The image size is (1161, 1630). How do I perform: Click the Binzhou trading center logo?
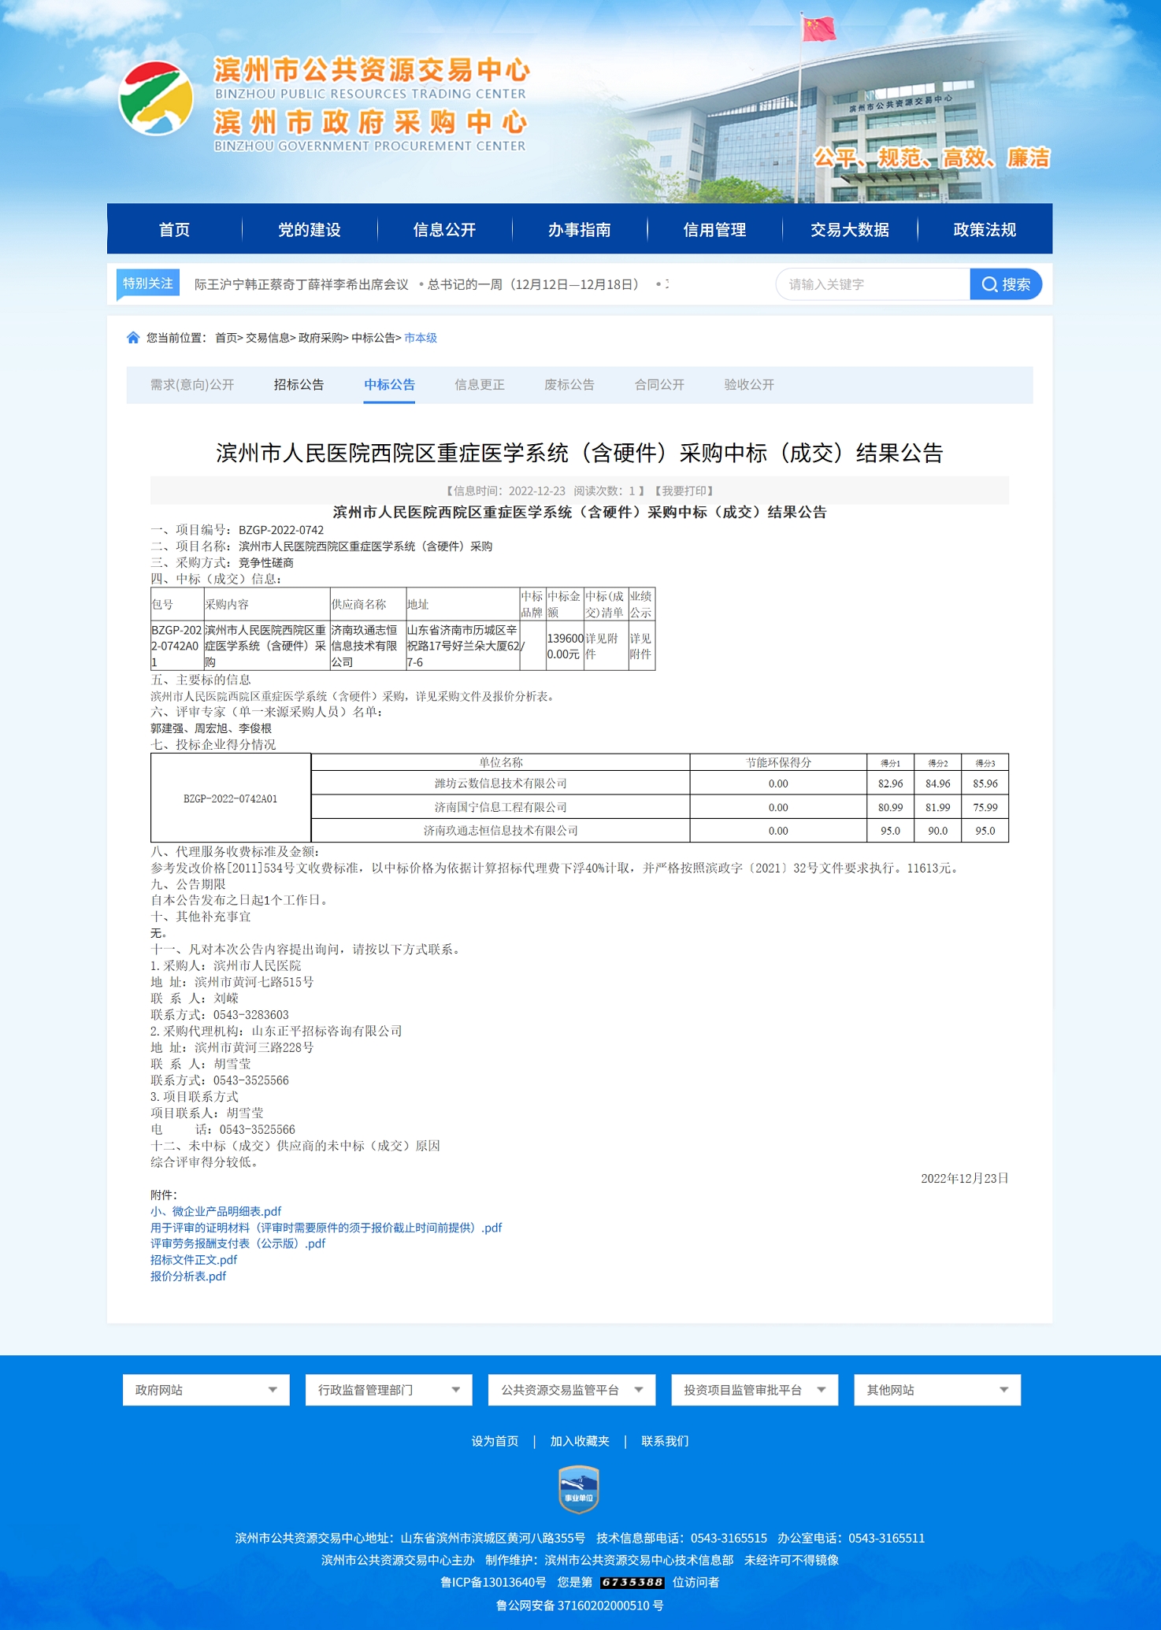coord(156,98)
